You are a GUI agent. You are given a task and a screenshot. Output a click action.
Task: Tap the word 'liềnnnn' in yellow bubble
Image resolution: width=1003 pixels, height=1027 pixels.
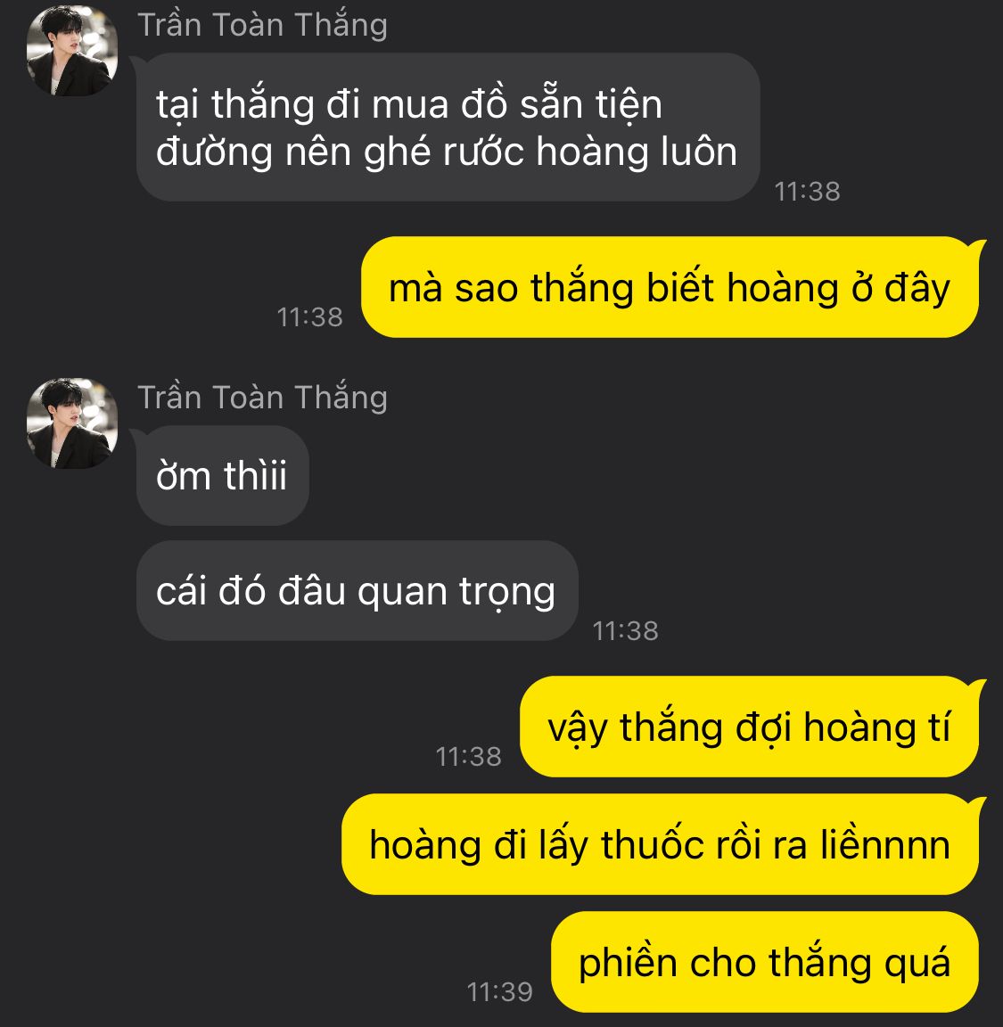tap(885, 843)
